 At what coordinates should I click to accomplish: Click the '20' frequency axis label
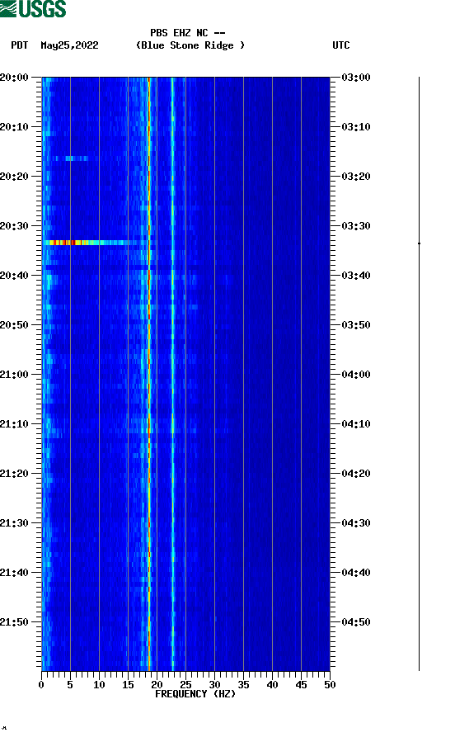(x=157, y=685)
